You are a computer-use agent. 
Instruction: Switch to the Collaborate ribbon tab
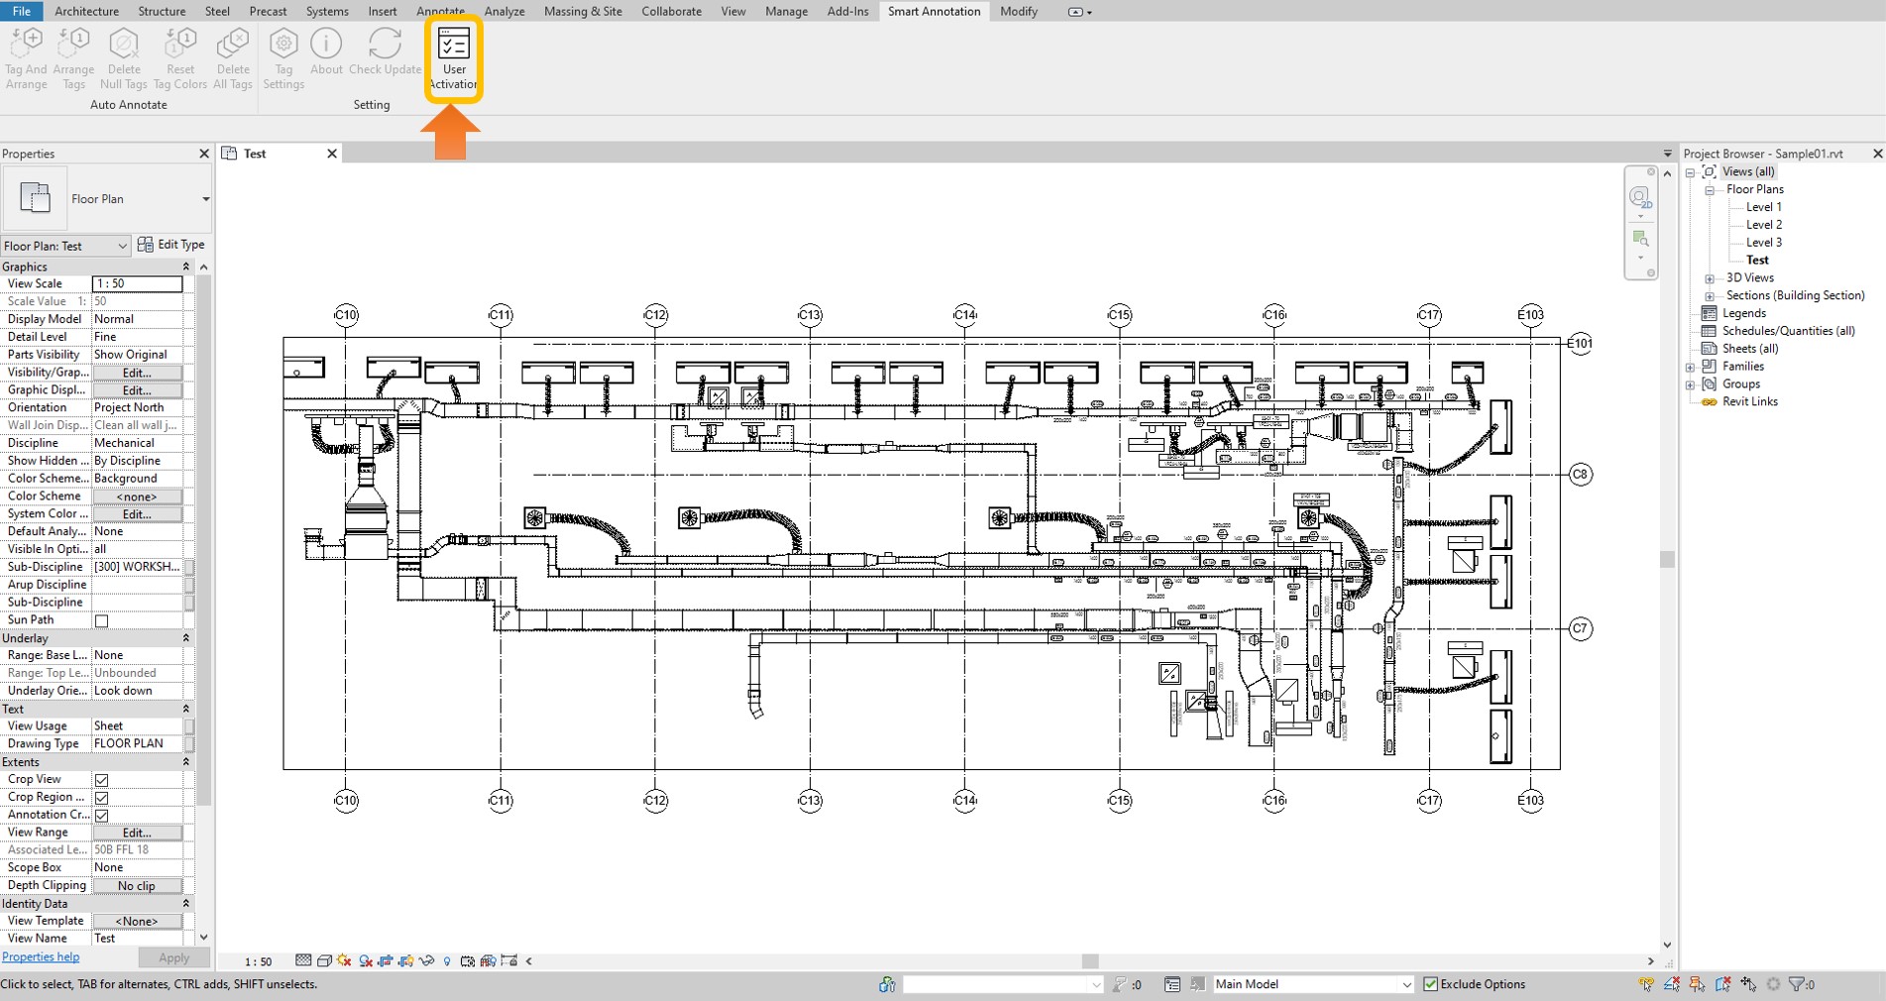[671, 11]
